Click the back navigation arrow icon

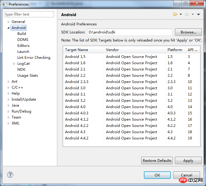click(175, 14)
